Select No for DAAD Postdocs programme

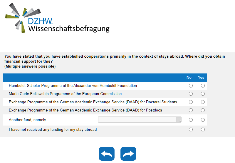tap(191, 110)
